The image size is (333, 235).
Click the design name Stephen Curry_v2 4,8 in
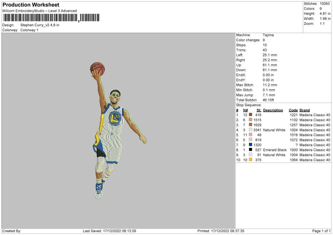pos(40,25)
